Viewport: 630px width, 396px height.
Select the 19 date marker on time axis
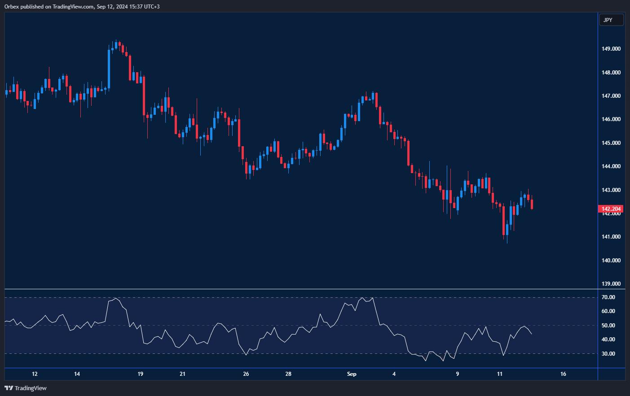[141, 374]
